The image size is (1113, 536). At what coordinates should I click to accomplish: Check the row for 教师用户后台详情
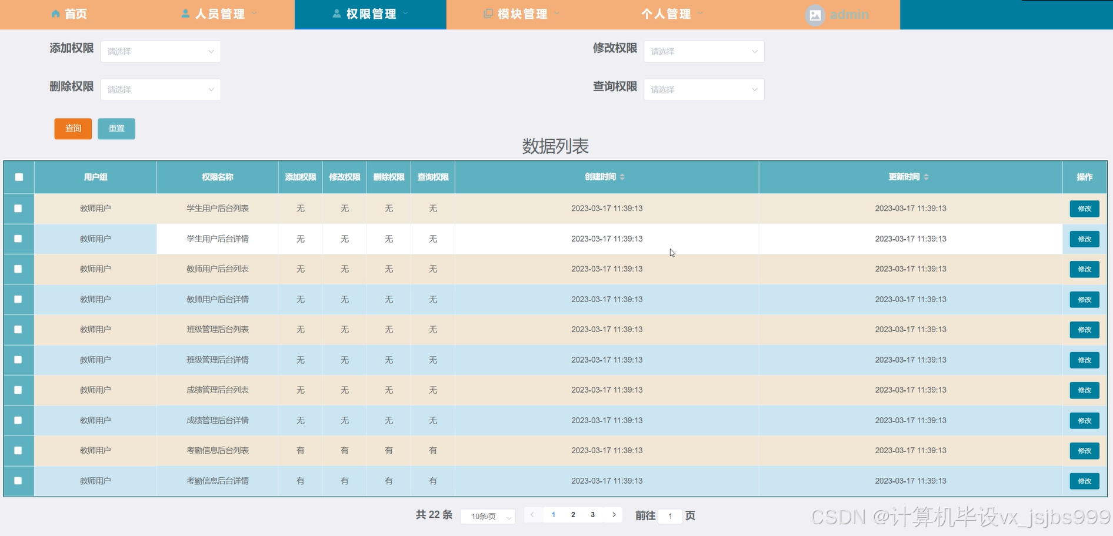18,299
